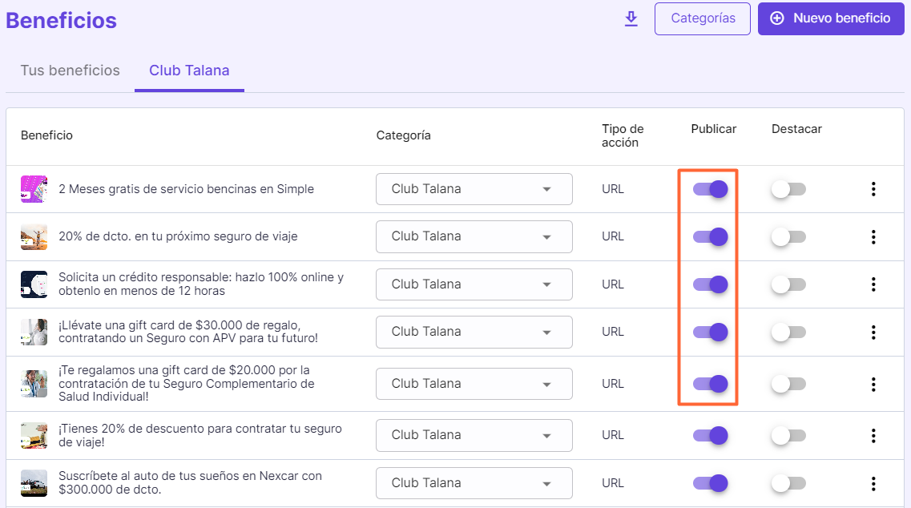The image size is (911, 508).
Task: Switch to Tus beneficios tab
Action: (x=71, y=71)
